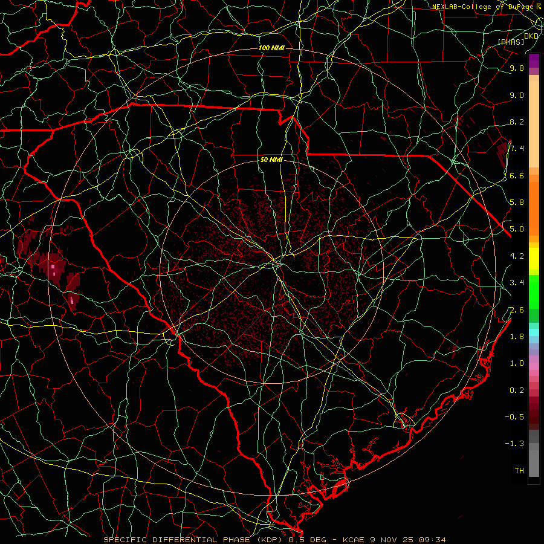Click the purple swatch at top of color bar

pyautogui.click(x=534, y=60)
